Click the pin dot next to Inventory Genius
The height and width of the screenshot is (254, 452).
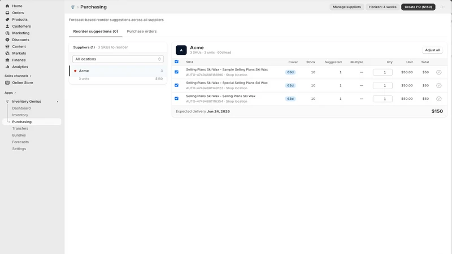tap(58, 102)
